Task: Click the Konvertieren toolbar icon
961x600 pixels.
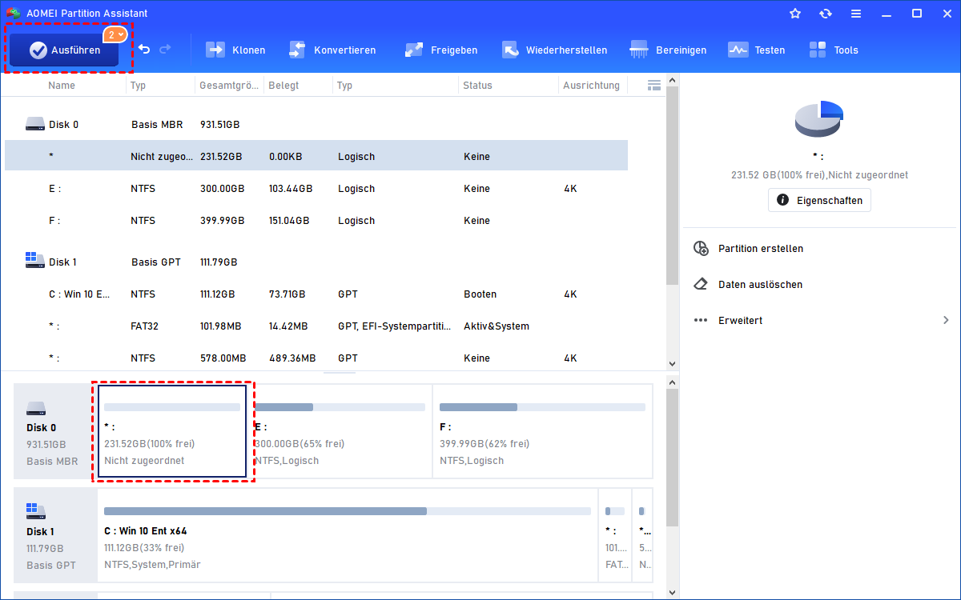Action: coord(297,50)
